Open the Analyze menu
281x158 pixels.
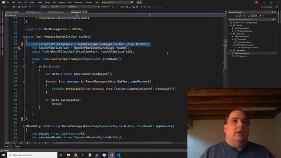click(x=61, y=2)
